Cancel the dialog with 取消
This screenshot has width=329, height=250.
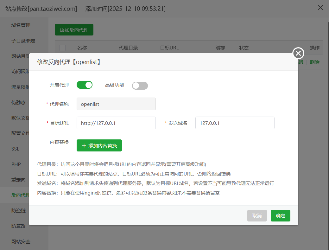pos(257,215)
